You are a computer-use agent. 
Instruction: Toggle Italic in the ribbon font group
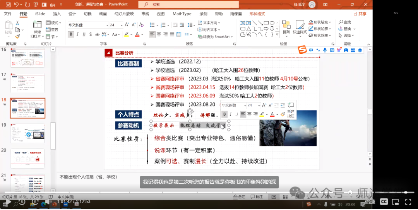77,34
